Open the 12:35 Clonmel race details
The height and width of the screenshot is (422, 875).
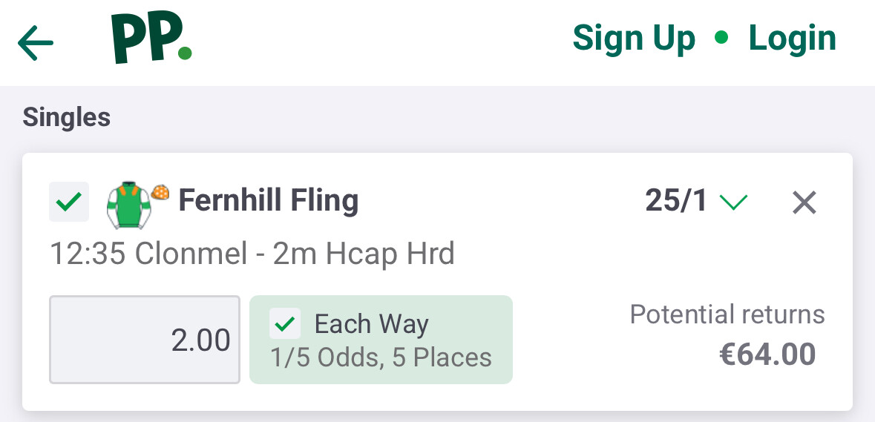tap(252, 254)
